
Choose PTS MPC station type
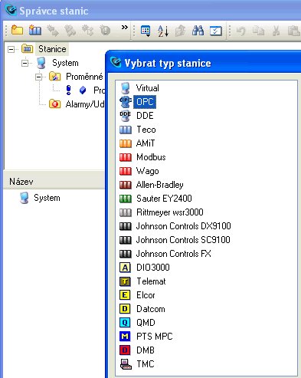155,337
